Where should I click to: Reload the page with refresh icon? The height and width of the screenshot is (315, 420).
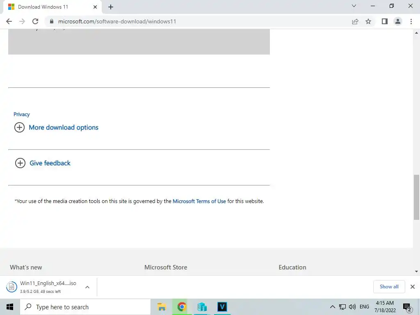coord(35,21)
